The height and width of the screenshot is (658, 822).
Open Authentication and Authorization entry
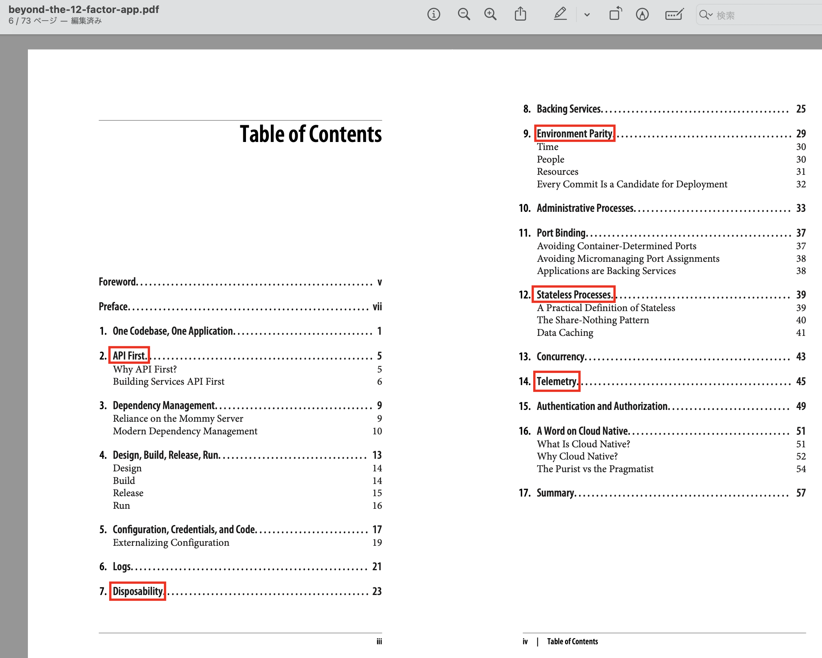point(602,406)
